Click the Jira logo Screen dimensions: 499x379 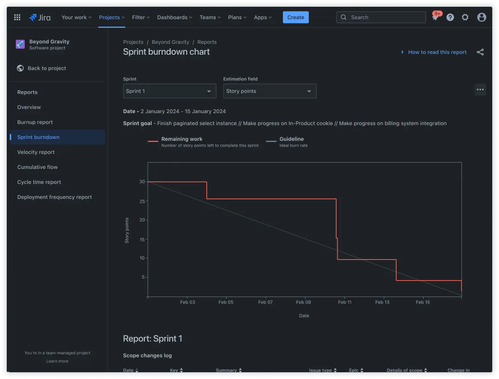click(40, 17)
